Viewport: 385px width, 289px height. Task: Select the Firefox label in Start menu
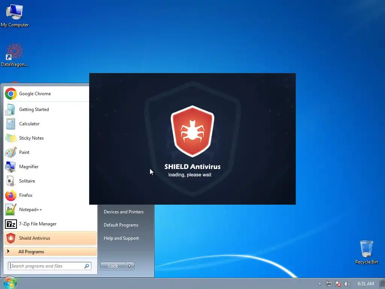[x=26, y=195]
